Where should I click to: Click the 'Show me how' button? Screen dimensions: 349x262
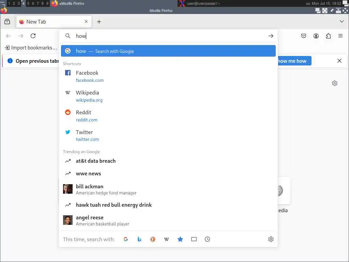tap(294, 61)
